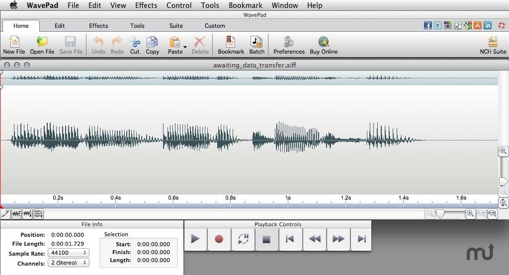
Task: Click the vertical zoom slider handle
Action: pyautogui.click(x=503, y=181)
